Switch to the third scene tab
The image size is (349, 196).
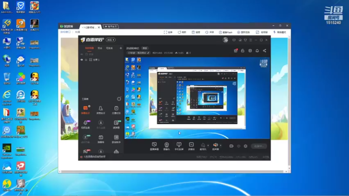(x=109, y=48)
